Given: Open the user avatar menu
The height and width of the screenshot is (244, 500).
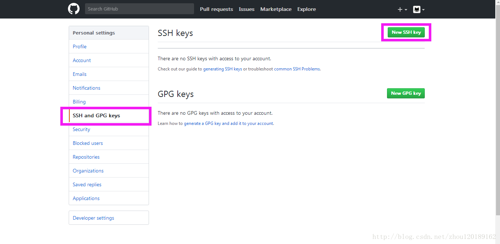Looking at the screenshot, I should (x=419, y=9).
